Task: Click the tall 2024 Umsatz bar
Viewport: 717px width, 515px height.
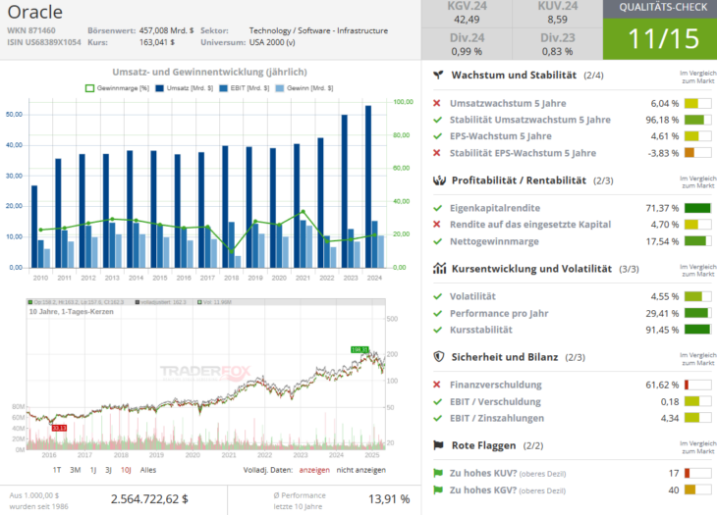Action: [368, 186]
